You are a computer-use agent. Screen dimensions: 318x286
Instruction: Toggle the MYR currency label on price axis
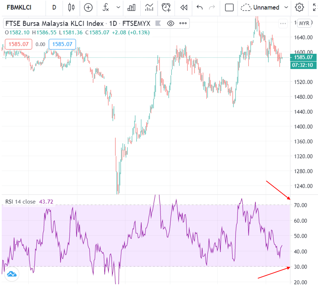point(304,23)
